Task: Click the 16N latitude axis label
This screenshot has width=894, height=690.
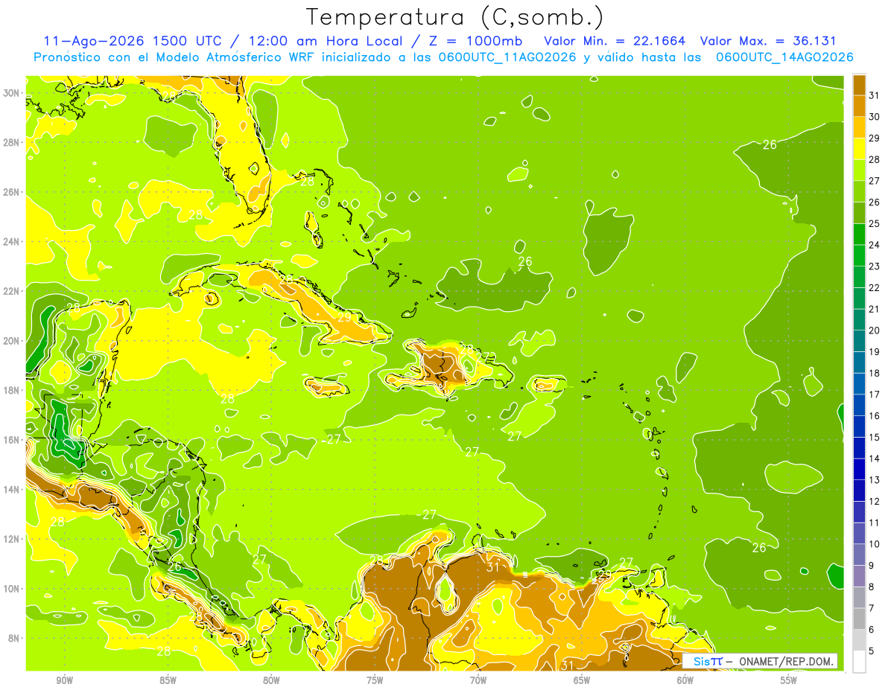Action: coord(12,440)
